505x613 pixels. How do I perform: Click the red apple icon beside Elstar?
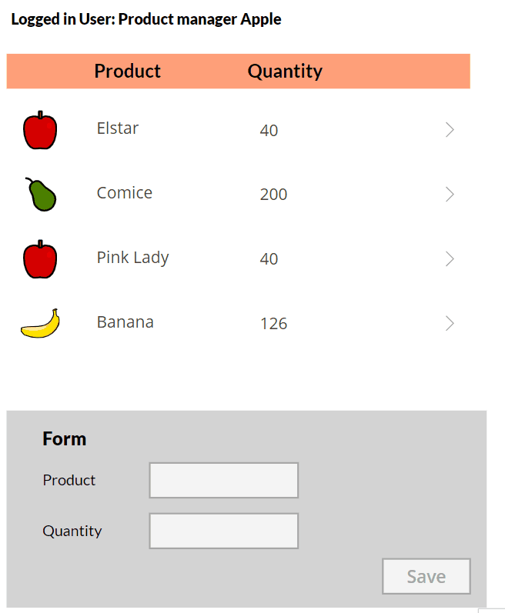[40, 130]
